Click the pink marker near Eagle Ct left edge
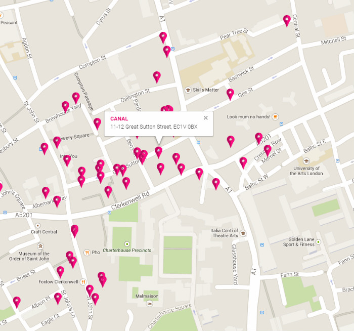Image resolution: width=354 pixels, height=331 pixels. coord(17,303)
